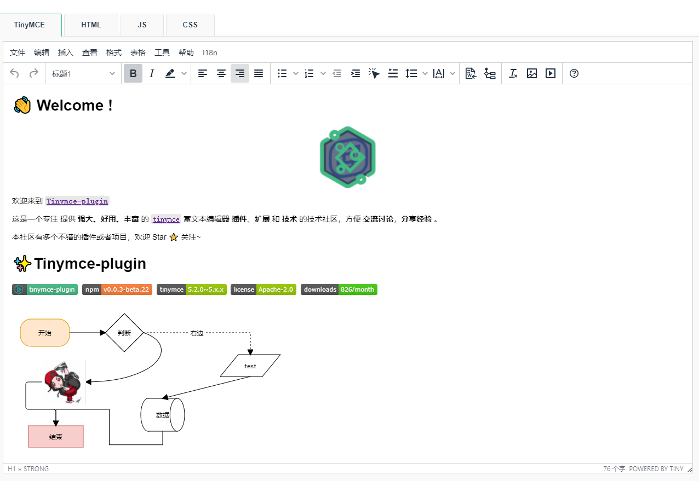Open the 工具 menu
The height and width of the screenshot is (481, 699).
click(x=162, y=53)
